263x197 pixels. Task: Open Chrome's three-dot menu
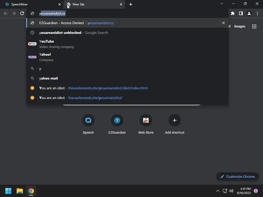(x=257, y=13)
